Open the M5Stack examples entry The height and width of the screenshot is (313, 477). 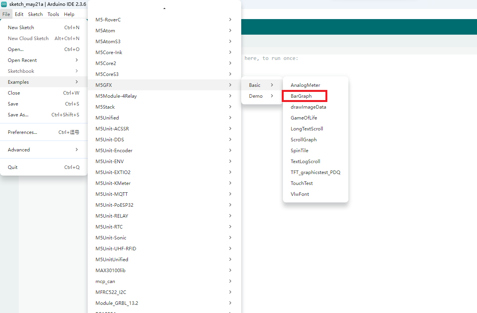coord(164,107)
